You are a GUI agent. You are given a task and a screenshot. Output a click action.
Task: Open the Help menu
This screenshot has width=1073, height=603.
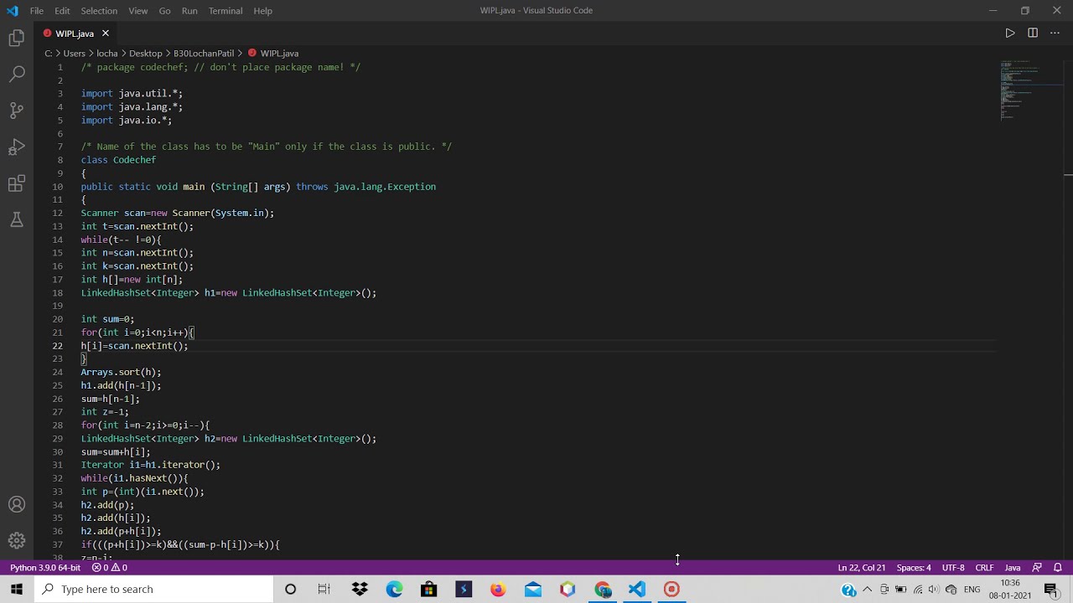pos(262,11)
